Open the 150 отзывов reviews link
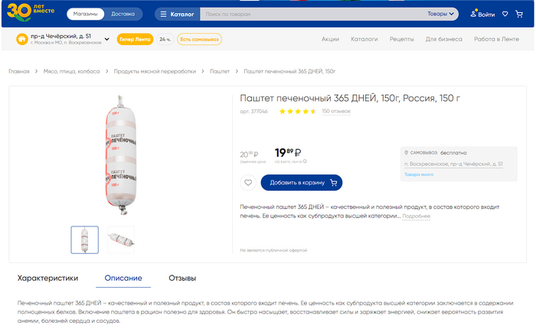Image resolution: width=536 pixels, height=329 pixels. coord(336,112)
